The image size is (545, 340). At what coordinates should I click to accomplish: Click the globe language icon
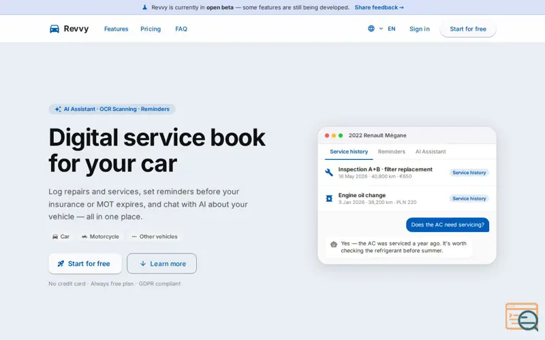pyautogui.click(x=371, y=29)
